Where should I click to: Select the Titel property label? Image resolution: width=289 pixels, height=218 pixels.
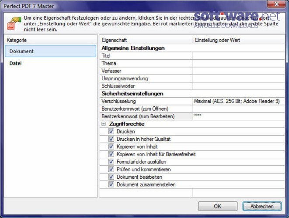pos(106,56)
